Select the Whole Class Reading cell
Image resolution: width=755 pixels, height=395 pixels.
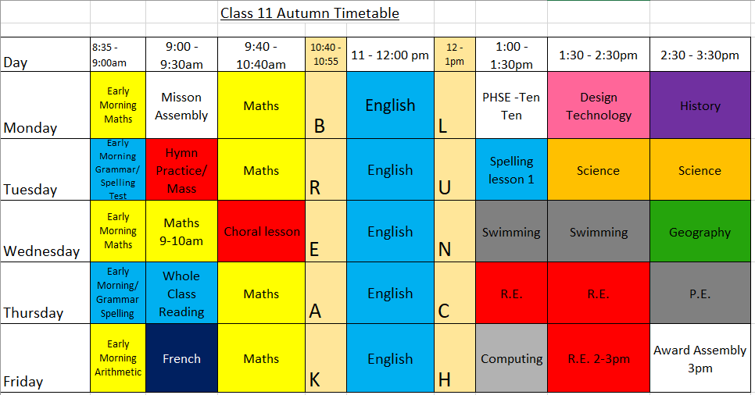tap(181, 293)
